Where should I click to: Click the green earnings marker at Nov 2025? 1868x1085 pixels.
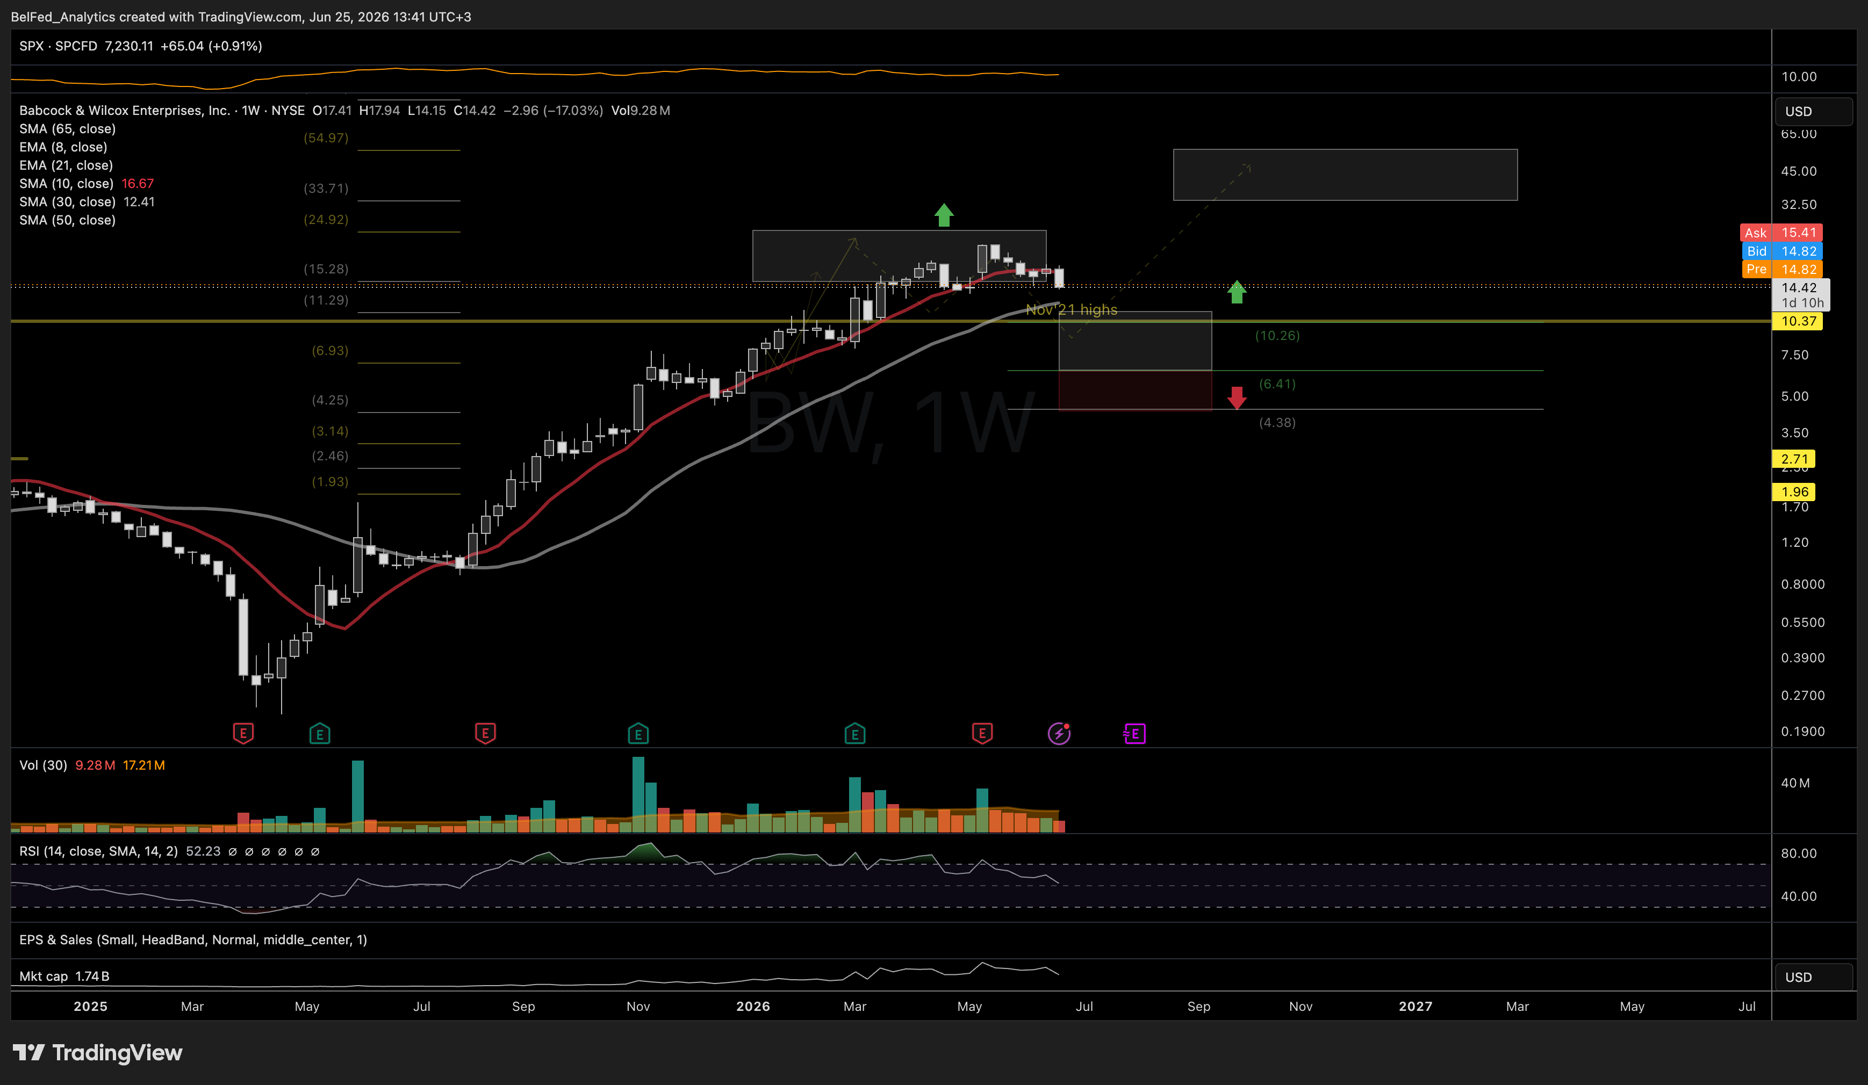pyautogui.click(x=638, y=733)
